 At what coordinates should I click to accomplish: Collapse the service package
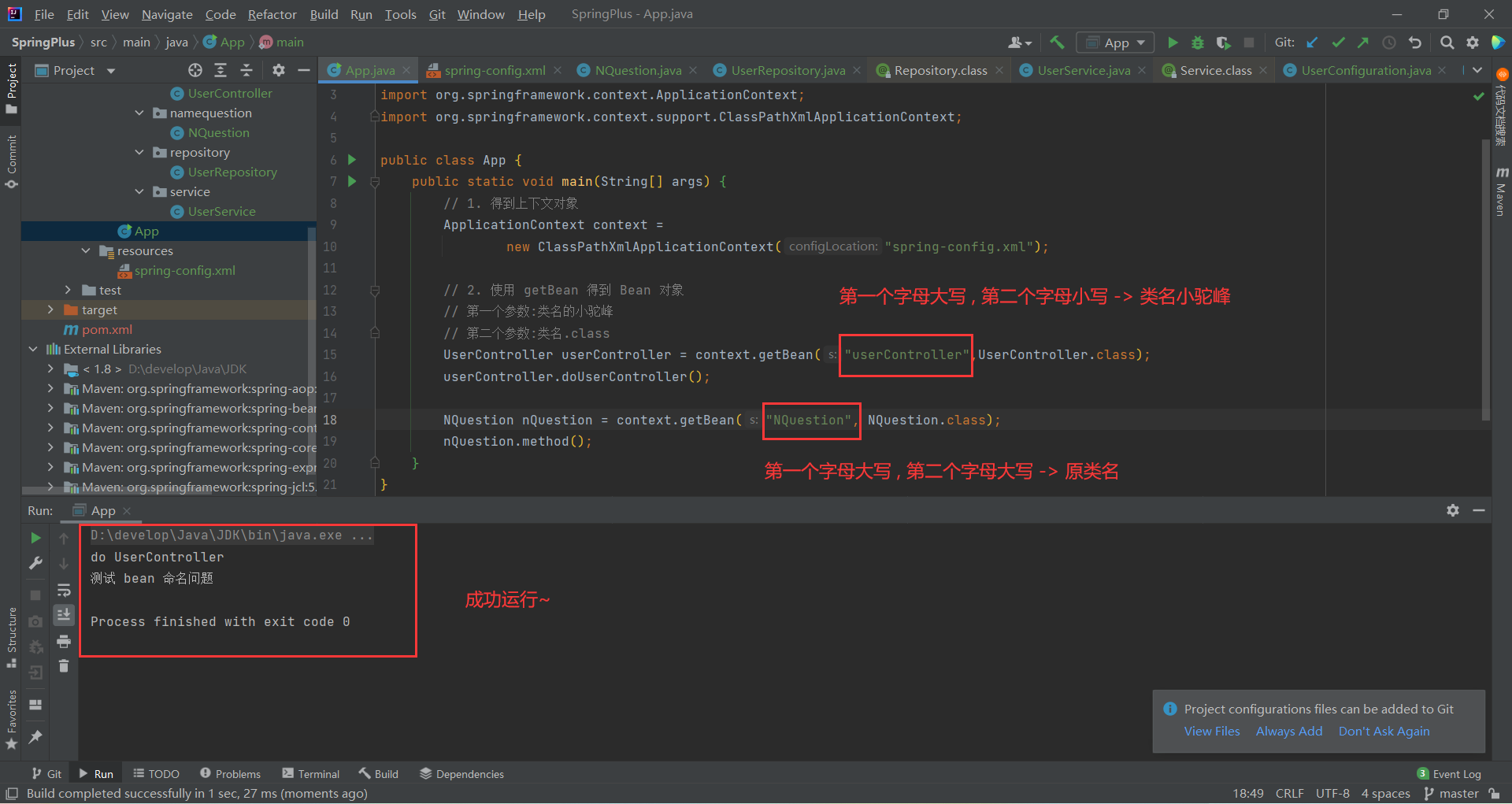(x=139, y=191)
